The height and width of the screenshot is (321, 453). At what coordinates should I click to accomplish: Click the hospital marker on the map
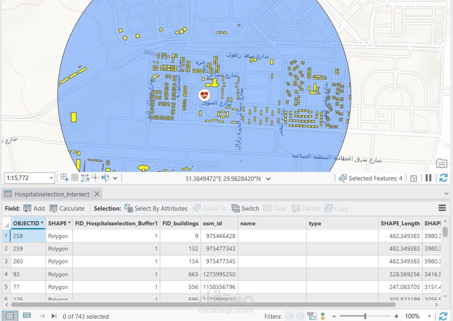[204, 95]
